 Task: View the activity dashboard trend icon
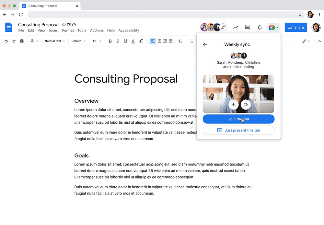tap(235, 27)
